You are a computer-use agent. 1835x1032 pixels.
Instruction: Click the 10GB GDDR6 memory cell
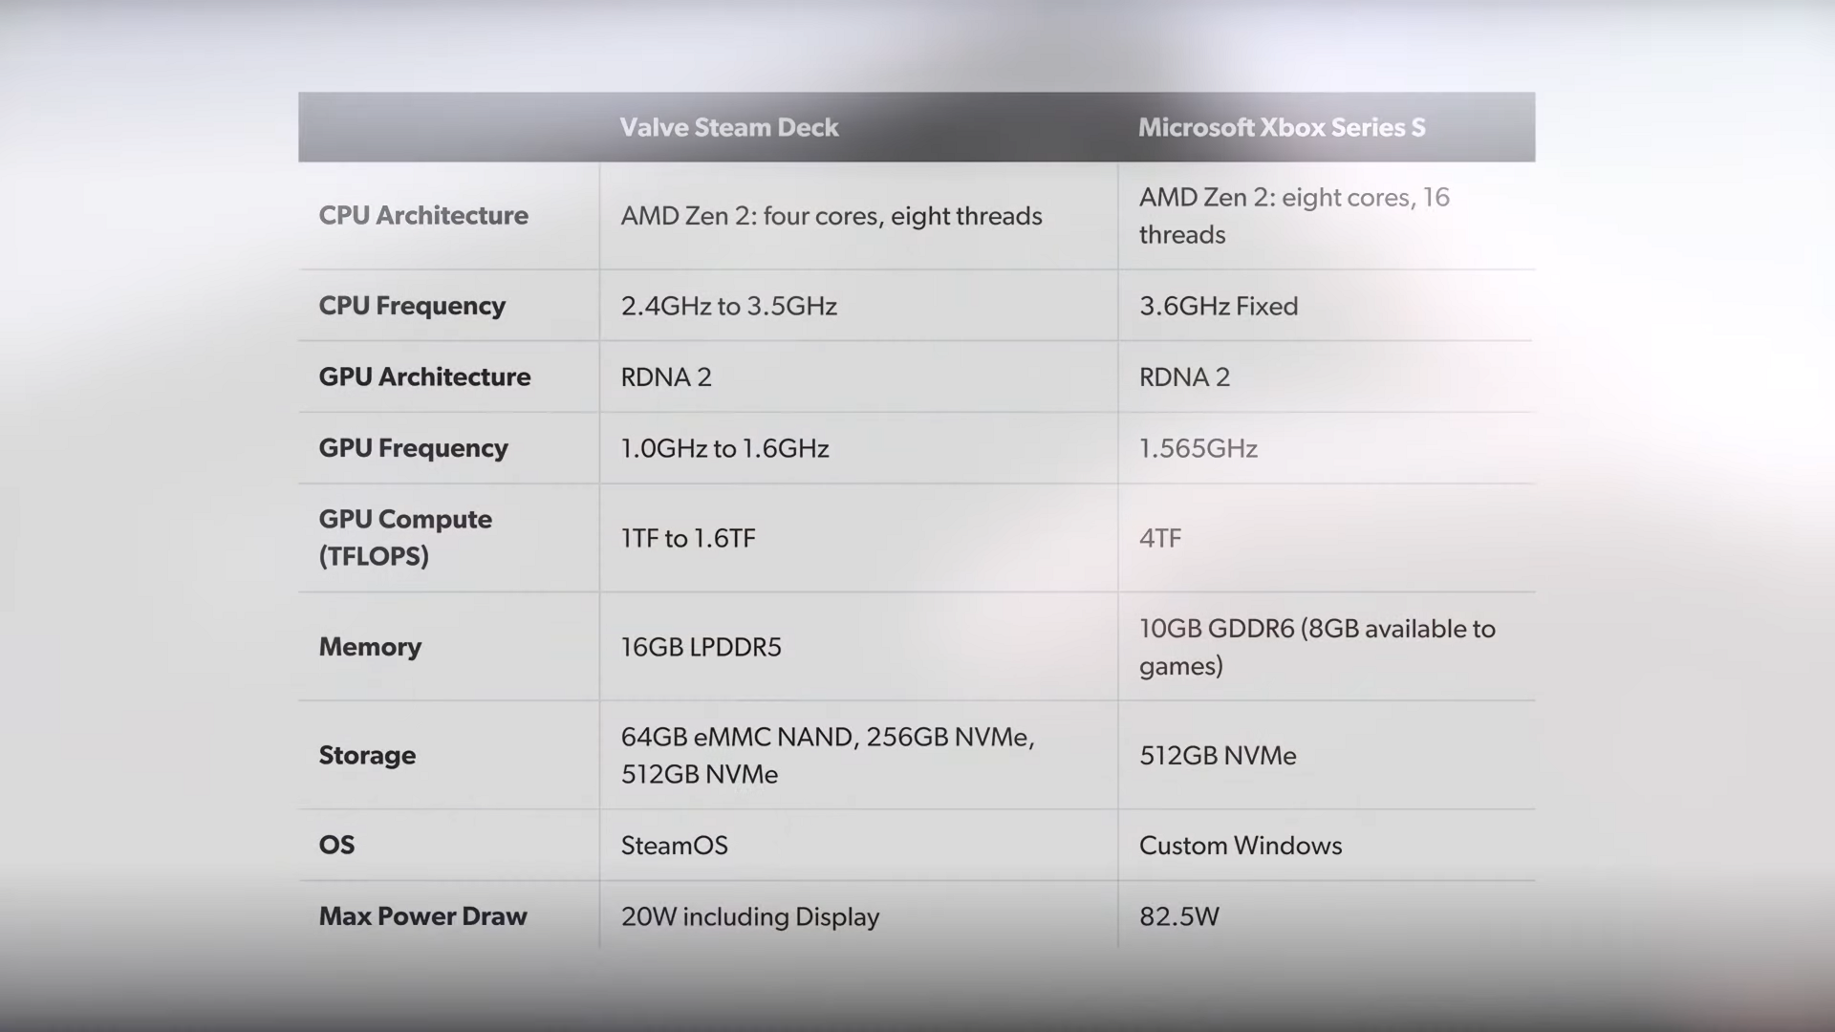point(1316,647)
